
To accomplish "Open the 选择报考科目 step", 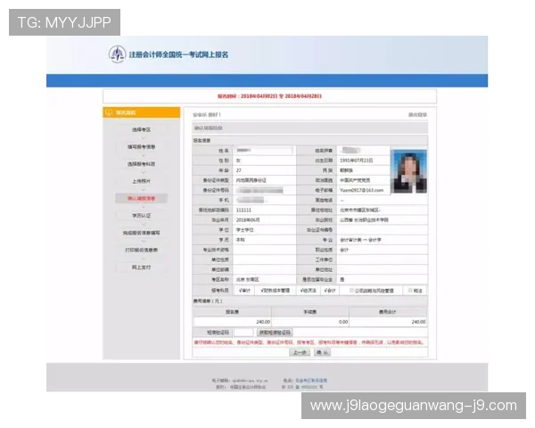I will pyautogui.click(x=142, y=164).
